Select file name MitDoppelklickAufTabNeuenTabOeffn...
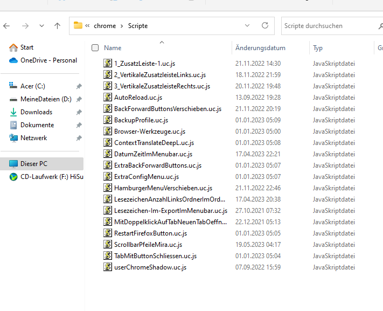Viewport: 383px width, 311px height. pos(171,222)
